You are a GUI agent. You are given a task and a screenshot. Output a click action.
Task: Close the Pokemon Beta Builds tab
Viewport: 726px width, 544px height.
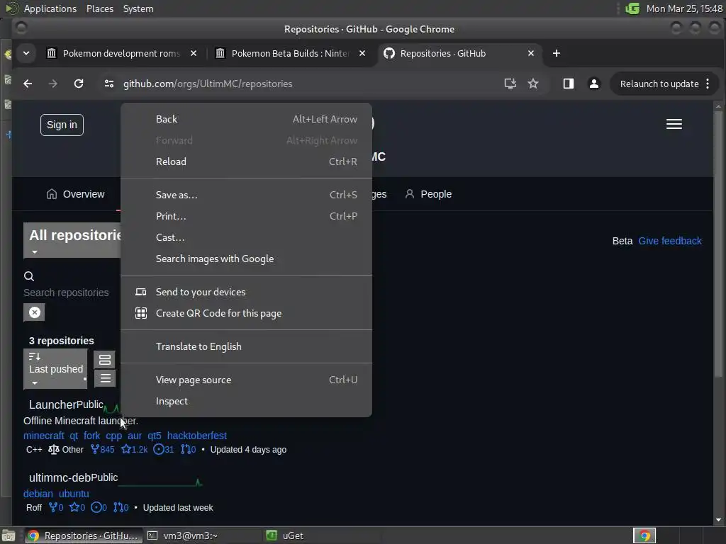click(362, 53)
